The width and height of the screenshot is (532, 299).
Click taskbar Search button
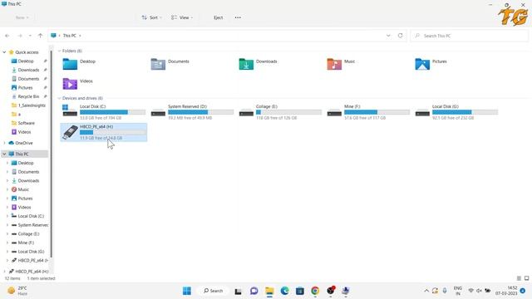pos(213,291)
